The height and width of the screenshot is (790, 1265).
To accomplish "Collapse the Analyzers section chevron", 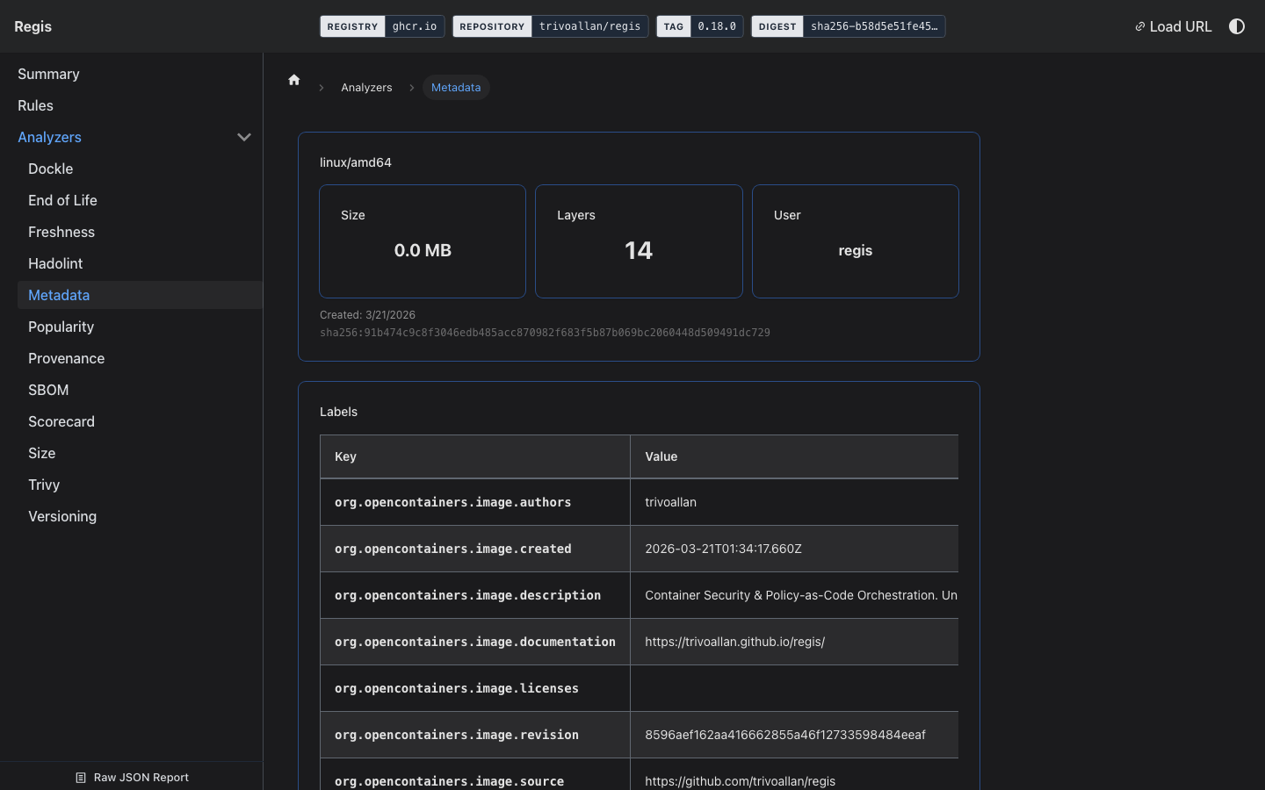I will tap(244, 137).
